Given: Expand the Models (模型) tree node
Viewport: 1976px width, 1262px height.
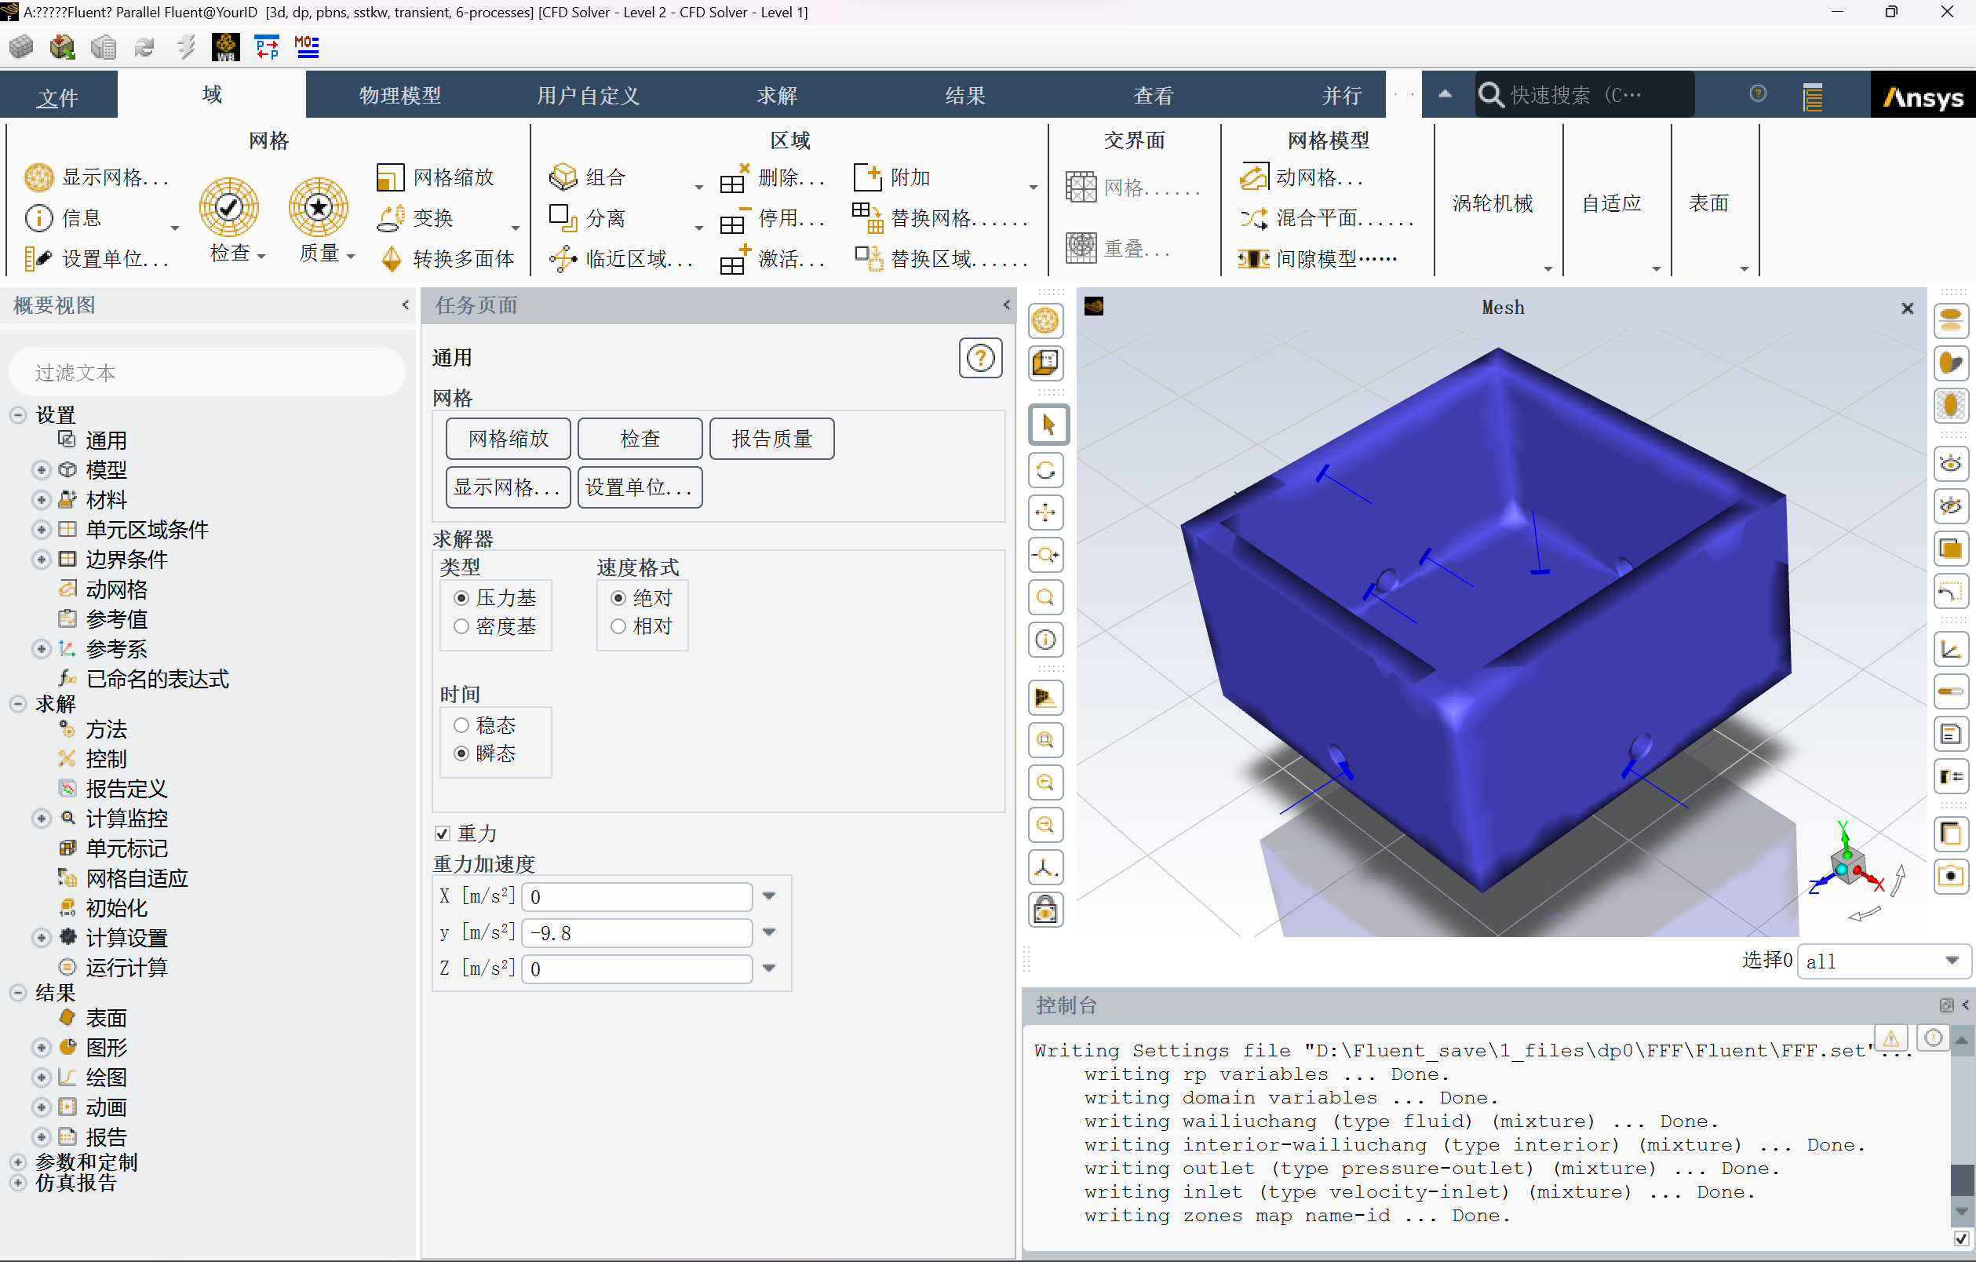Looking at the screenshot, I should (x=41, y=470).
